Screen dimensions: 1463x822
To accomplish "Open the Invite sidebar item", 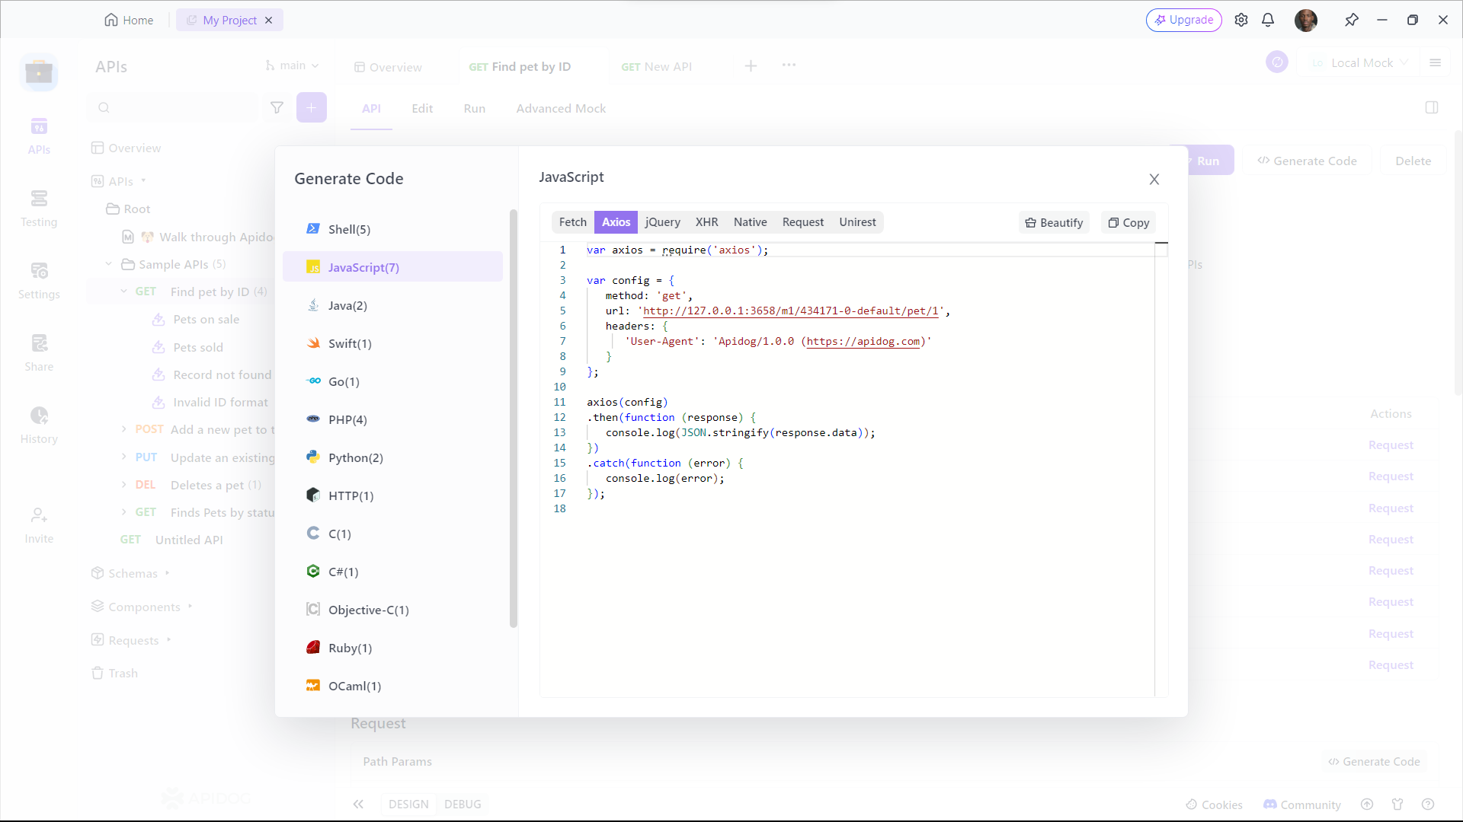I will (39, 525).
